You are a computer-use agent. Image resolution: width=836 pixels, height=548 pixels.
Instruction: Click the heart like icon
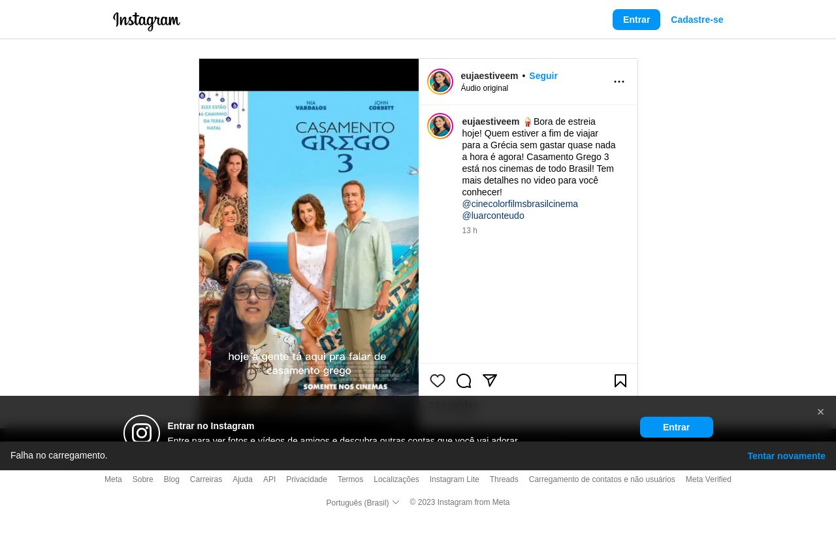click(x=438, y=381)
